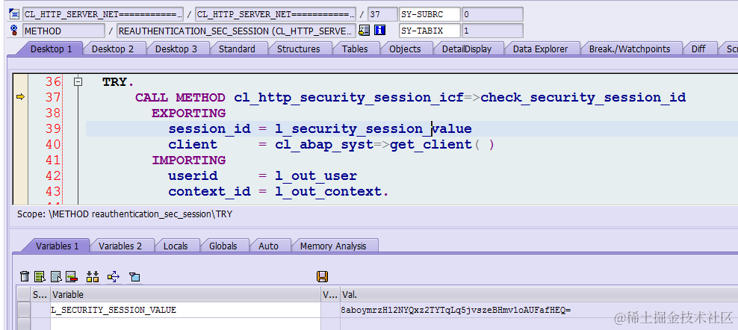Click the blue branching arrows icon
This screenshot has height=330, width=738.
[114, 276]
